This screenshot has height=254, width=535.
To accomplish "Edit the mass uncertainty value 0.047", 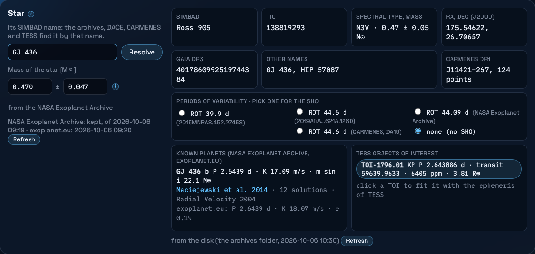I will (85, 87).
